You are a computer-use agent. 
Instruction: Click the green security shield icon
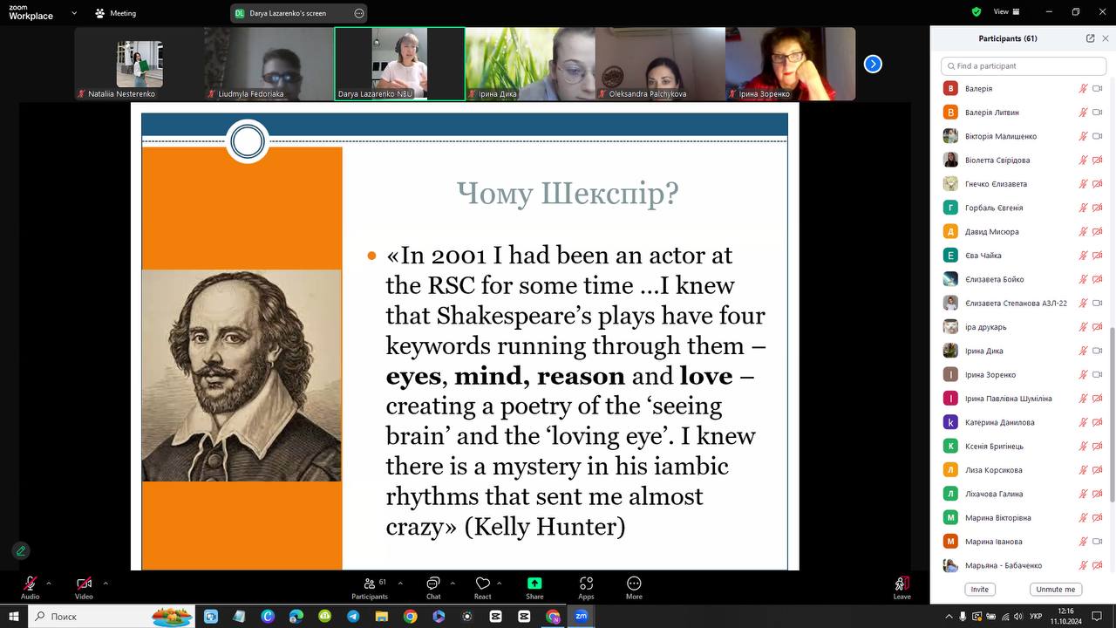click(x=976, y=12)
